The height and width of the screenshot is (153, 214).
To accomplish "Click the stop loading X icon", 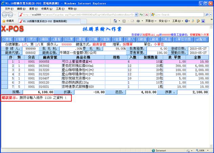I will point(146,15).
